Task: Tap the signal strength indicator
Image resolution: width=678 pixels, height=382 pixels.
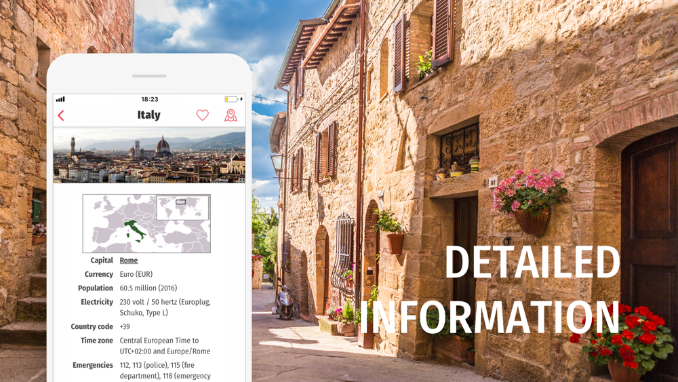Action: click(x=60, y=100)
